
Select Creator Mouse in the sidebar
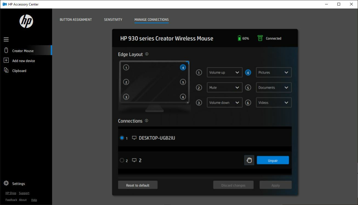point(22,50)
